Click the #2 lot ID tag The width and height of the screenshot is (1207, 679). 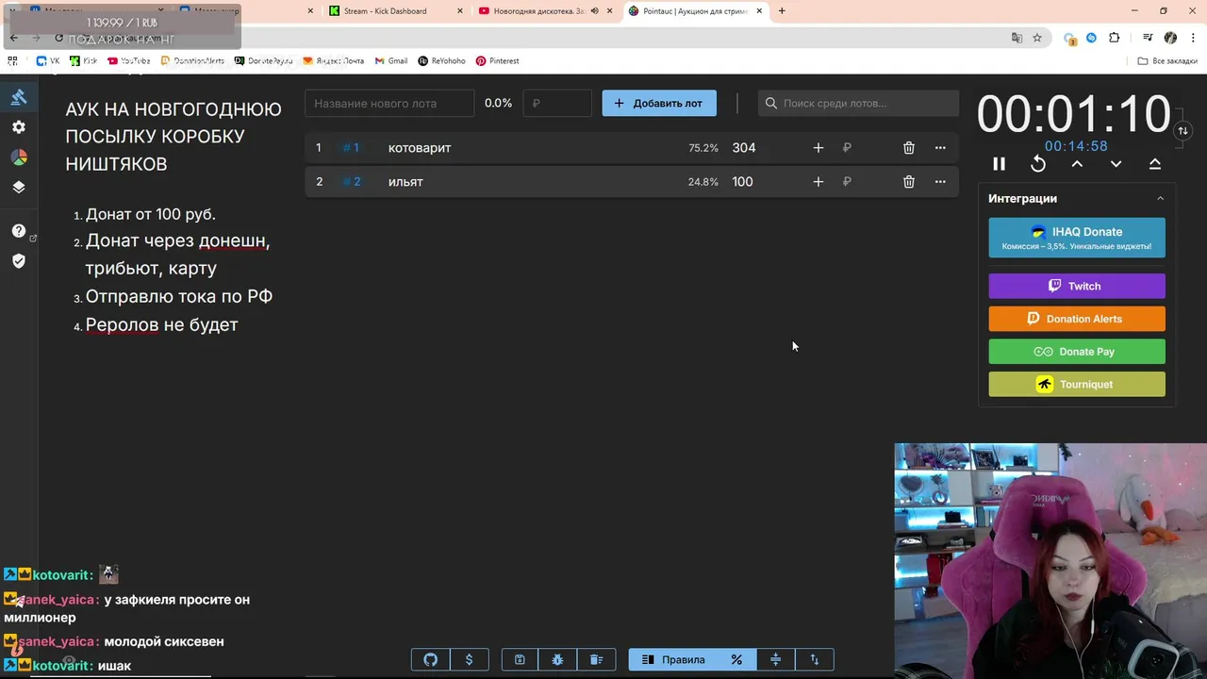coord(351,182)
